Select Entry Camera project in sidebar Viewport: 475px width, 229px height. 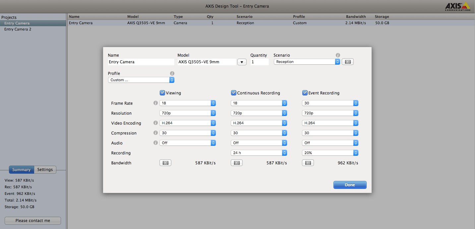[x=33, y=23]
